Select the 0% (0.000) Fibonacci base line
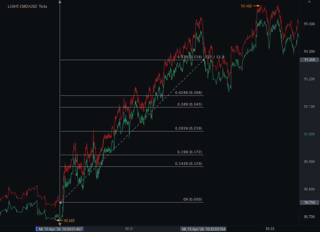The height and width of the screenshot is (232, 320). coord(193,199)
